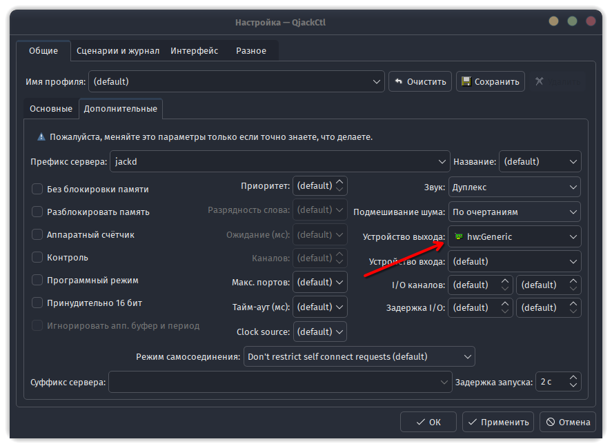The width and height of the screenshot is (612, 448).
Task: Click the Устройство выхода label
Action: click(x=404, y=236)
